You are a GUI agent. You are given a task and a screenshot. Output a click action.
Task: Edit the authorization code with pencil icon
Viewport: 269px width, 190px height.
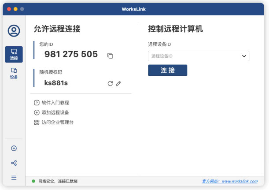118,83
